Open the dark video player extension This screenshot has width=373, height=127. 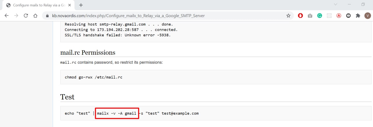[348, 16]
